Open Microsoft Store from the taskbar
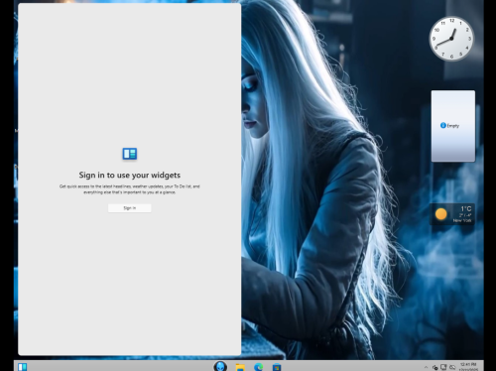The image size is (496, 371). pyautogui.click(x=277, y=367)
